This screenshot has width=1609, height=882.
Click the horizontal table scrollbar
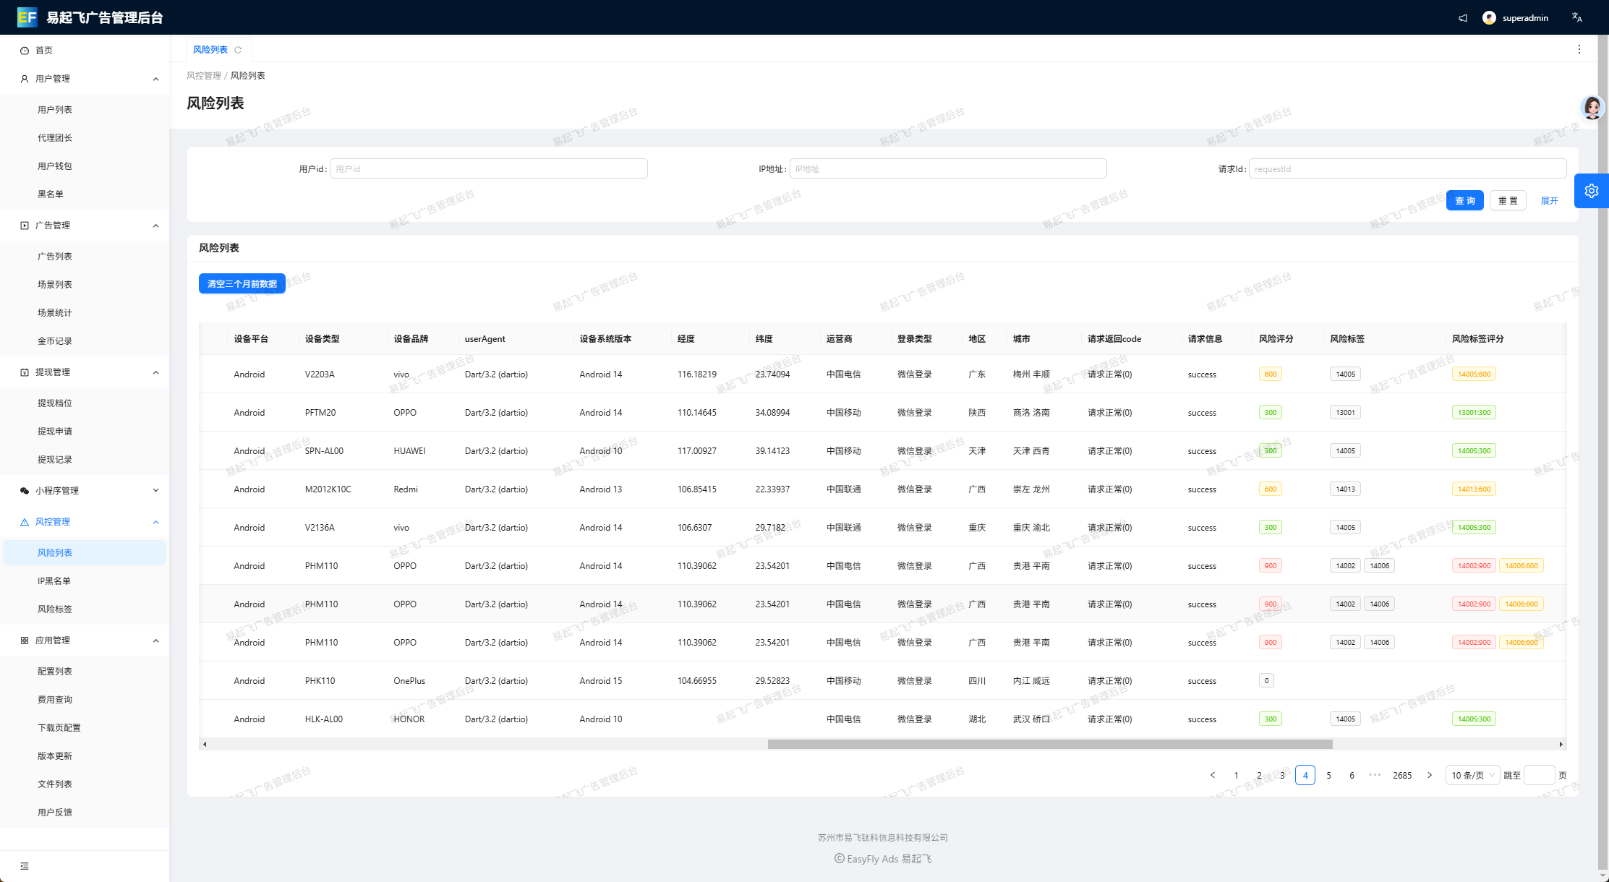pyautogui.click(x=1049, y=744)
